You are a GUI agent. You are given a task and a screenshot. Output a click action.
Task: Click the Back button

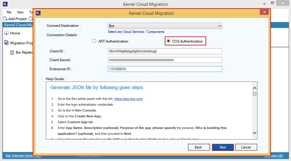199,147
